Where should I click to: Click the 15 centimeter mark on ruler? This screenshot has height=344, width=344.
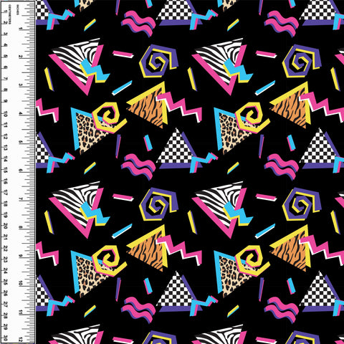point(5,171)
